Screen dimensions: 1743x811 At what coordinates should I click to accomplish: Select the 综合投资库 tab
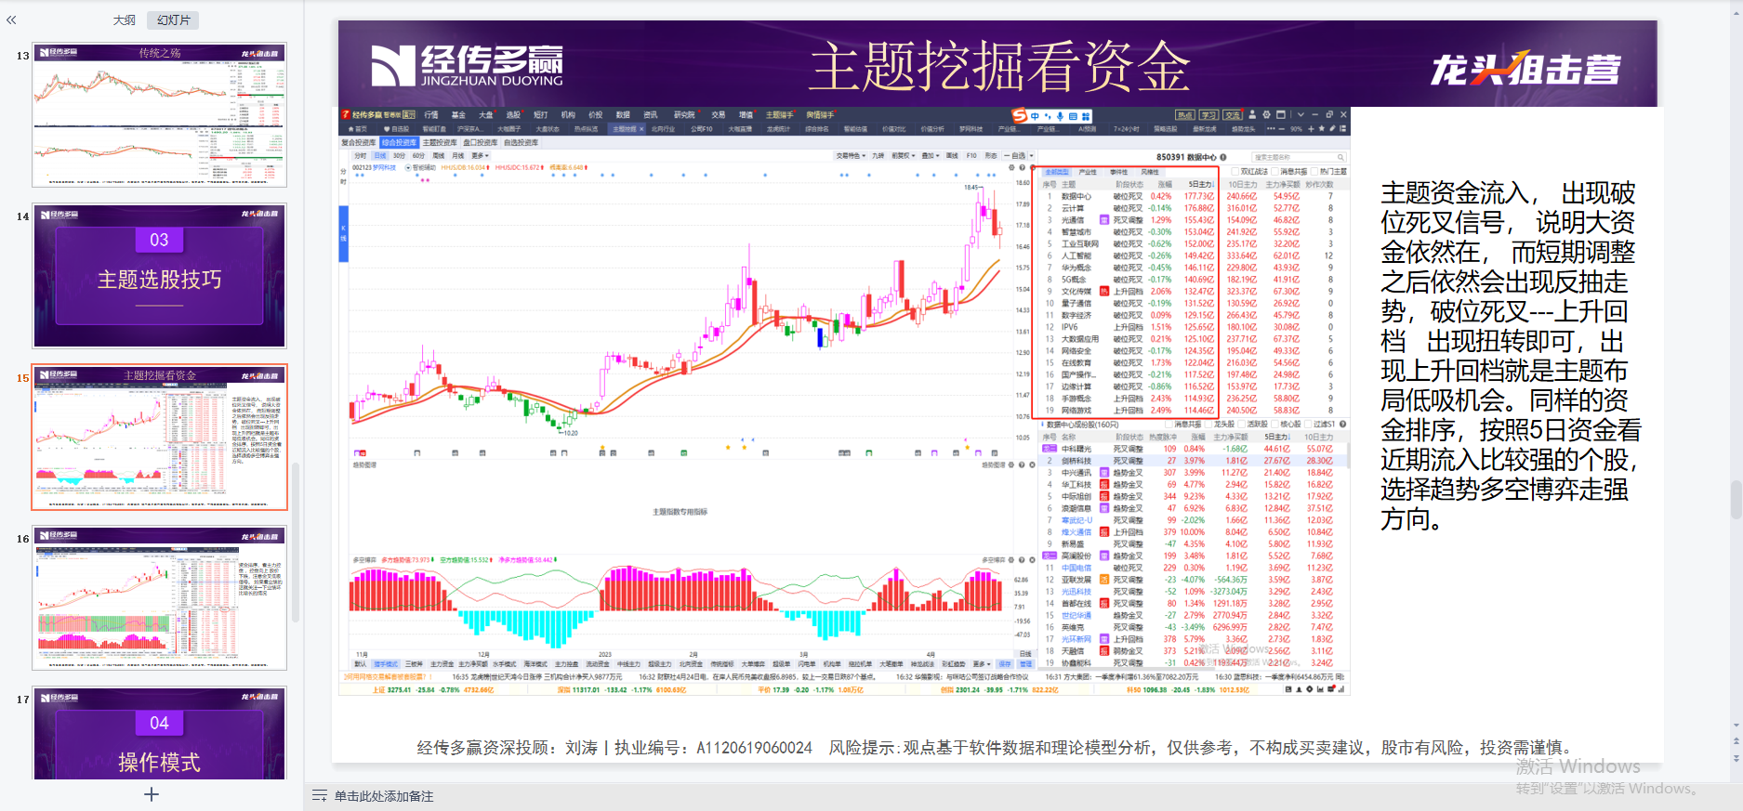coord(399,143)
